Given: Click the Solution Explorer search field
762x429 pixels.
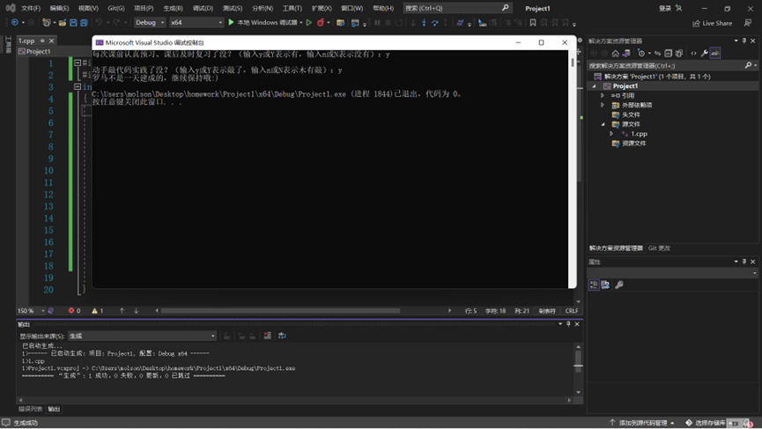Looking at the screenshot, I should 673,65.
